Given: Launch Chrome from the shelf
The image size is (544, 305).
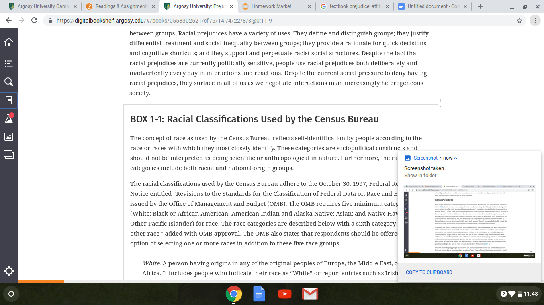Looking at the screenshot, I should [234, 294].
